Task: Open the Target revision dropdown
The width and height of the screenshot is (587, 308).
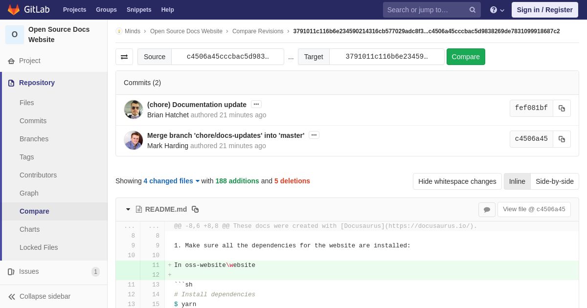Action: click(x=386, y=57)
